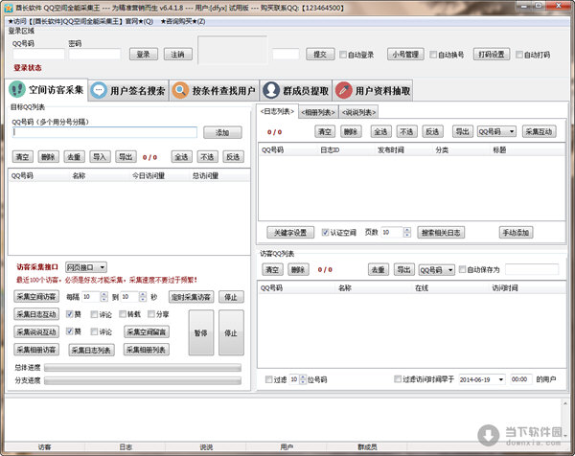Click 导入 in the 目标QQ列表 toolbar
Viewport: 575px width, 456px height.
coord(100,157)
